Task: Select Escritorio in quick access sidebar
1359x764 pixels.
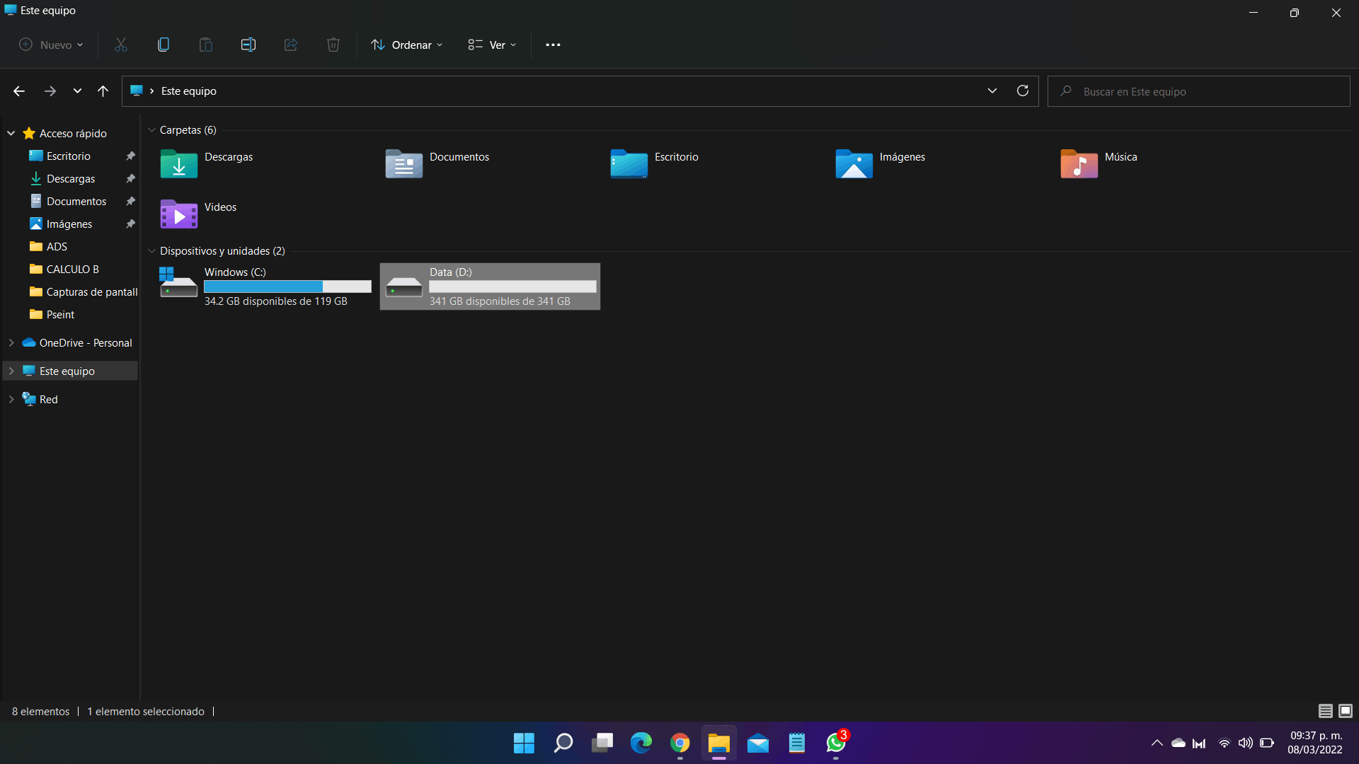Action: pos(69,156)
